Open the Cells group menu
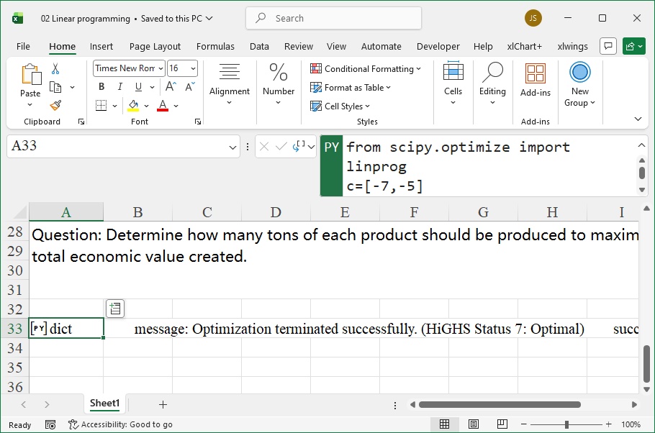 click(x=453, y=83)
